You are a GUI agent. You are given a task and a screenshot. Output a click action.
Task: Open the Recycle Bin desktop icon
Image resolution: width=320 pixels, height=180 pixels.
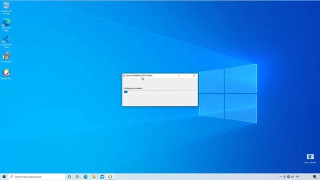(x=6, y=8)
